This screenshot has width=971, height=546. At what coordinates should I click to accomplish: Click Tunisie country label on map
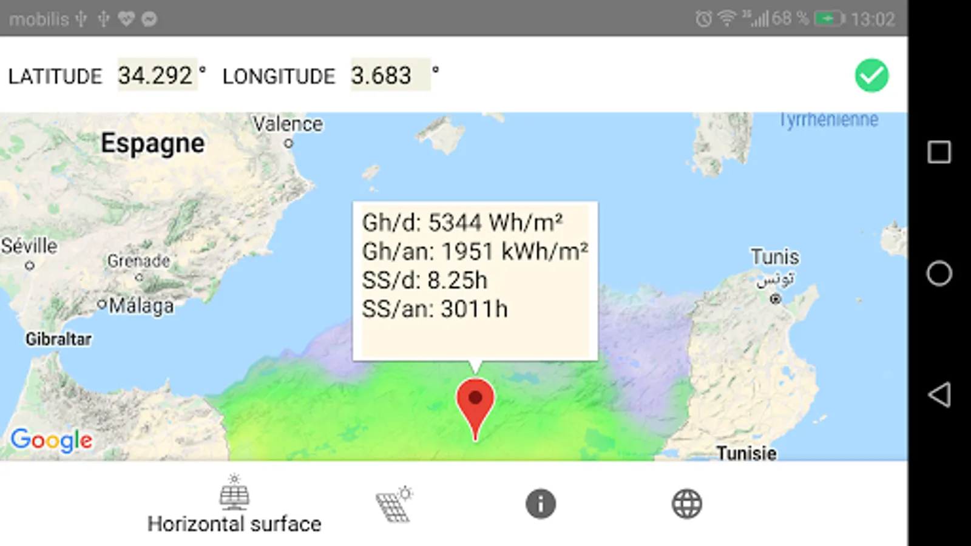click(746, 453)
